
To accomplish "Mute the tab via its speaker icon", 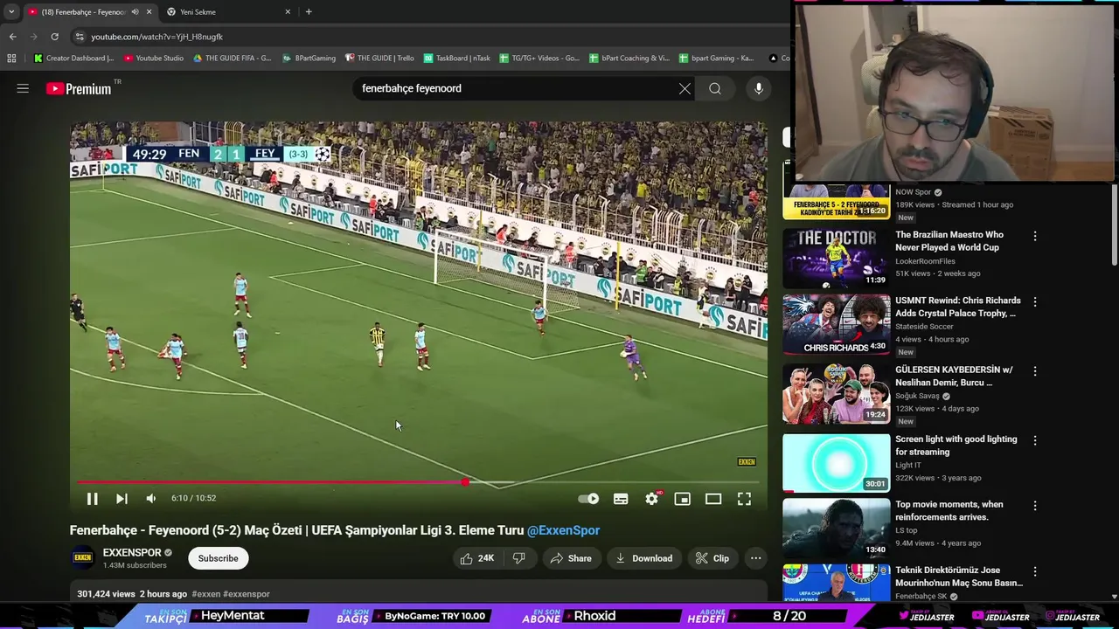I will [x=135, y=12].
